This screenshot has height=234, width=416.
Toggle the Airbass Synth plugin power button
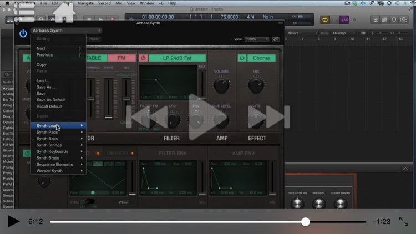(x=23, y=33)
